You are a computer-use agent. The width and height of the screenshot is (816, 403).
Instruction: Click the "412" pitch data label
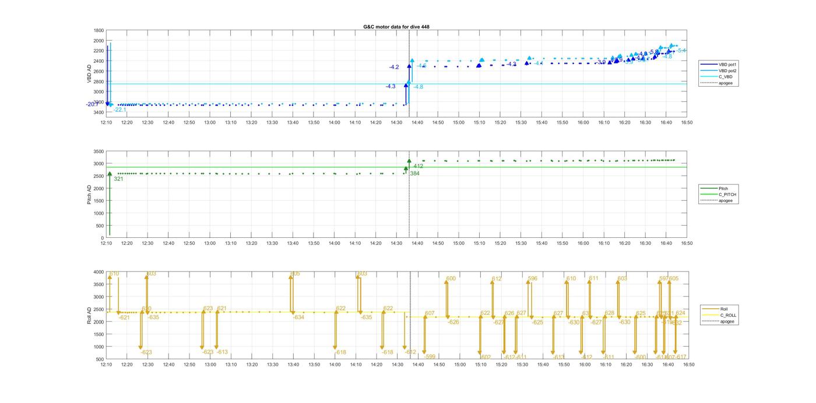(418, 166)
